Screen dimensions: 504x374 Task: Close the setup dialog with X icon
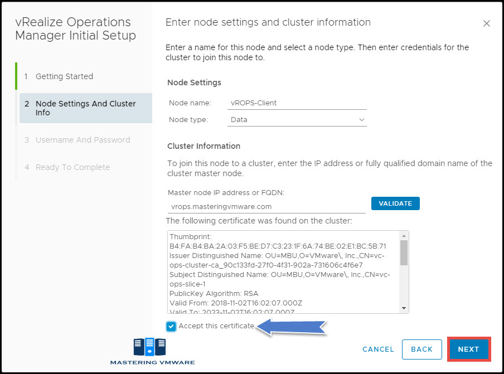(486, 23)
